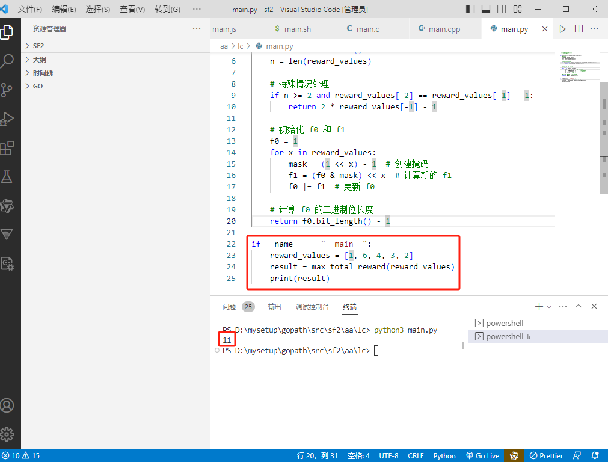
Task: Open the Testing flask view
Action: point(7,177)
